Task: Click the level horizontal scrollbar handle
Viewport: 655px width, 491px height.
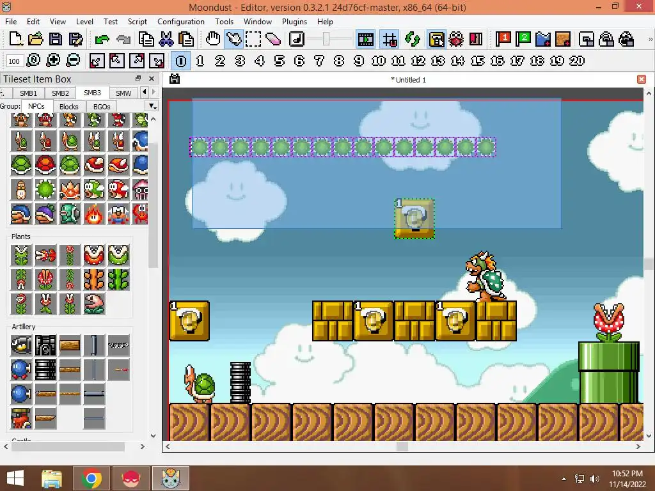Action: (402, 446)
